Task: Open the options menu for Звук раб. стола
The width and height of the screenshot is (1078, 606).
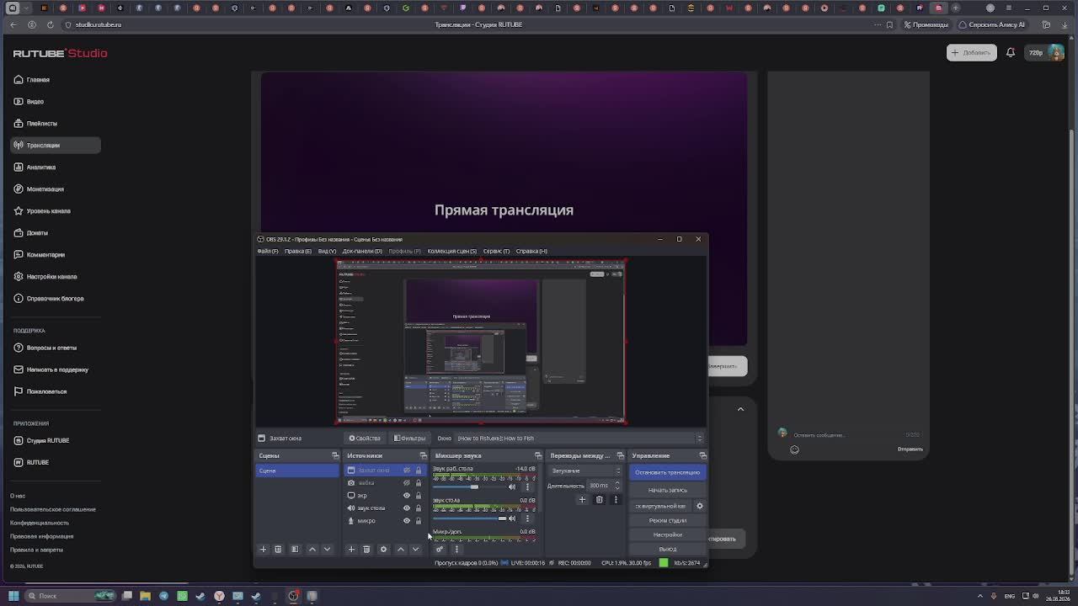Action: [528, 486]
